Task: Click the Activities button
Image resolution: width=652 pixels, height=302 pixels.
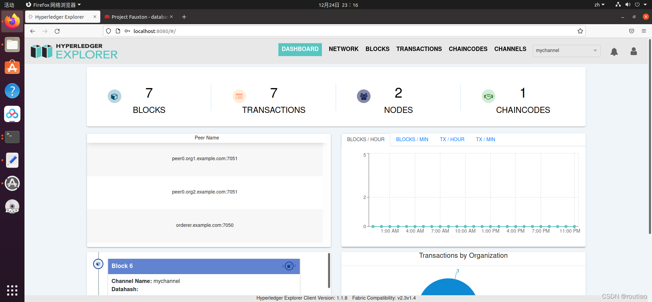Action: click(9, 5)
